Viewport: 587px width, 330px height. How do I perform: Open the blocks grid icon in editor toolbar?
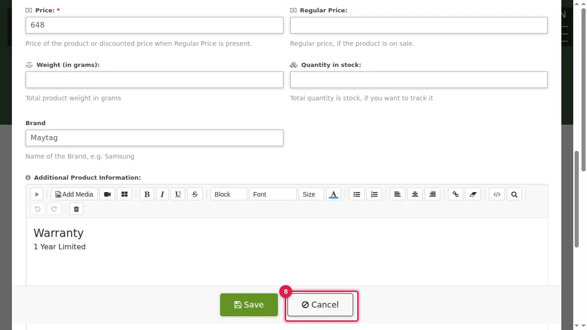[124, 194]
